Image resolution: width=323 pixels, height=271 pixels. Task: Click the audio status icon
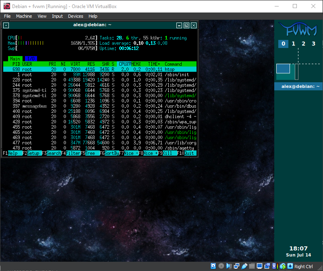pyautogui.click(x=229, y=266)
